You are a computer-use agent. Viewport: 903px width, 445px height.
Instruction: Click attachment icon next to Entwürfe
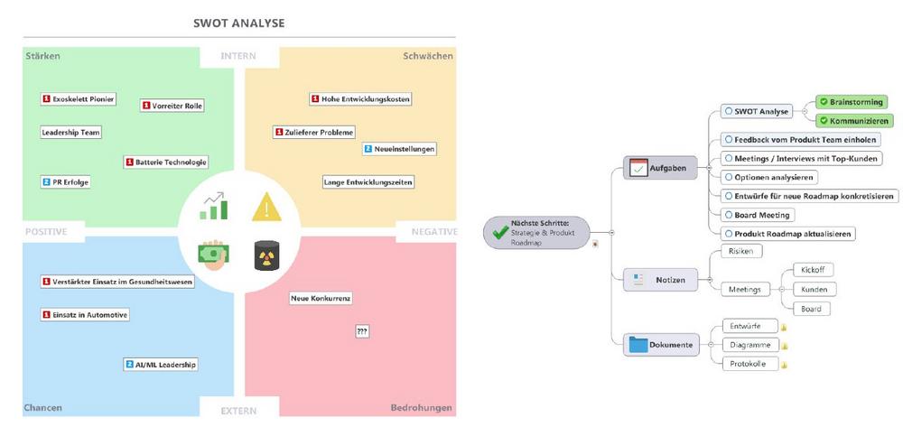783,327
